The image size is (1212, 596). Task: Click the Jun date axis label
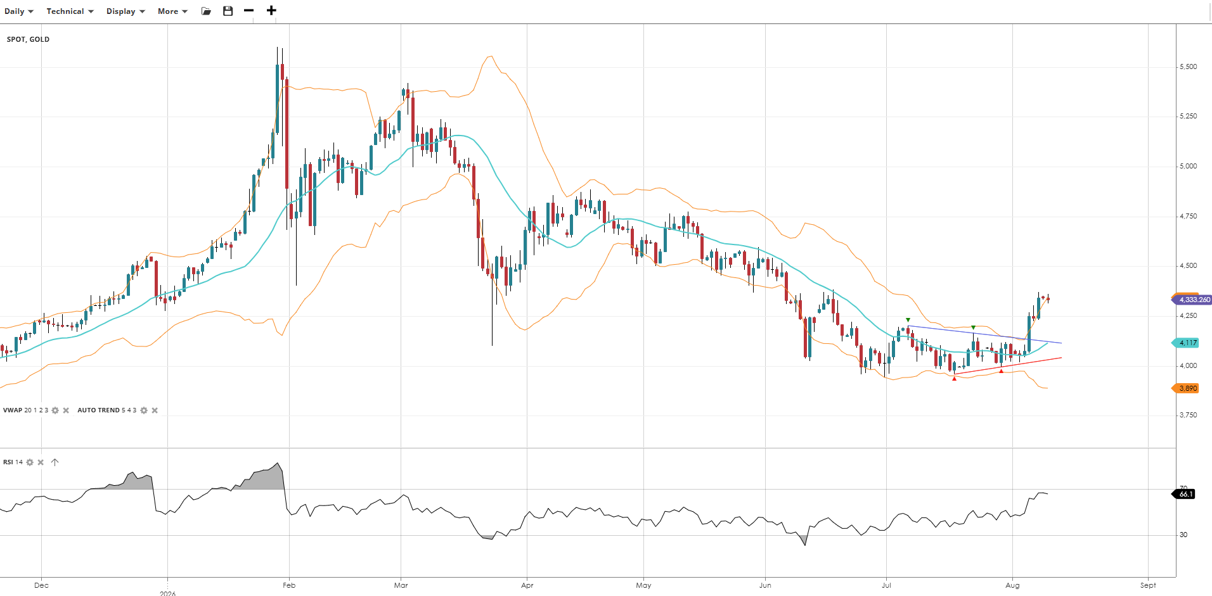pos(765,585)
